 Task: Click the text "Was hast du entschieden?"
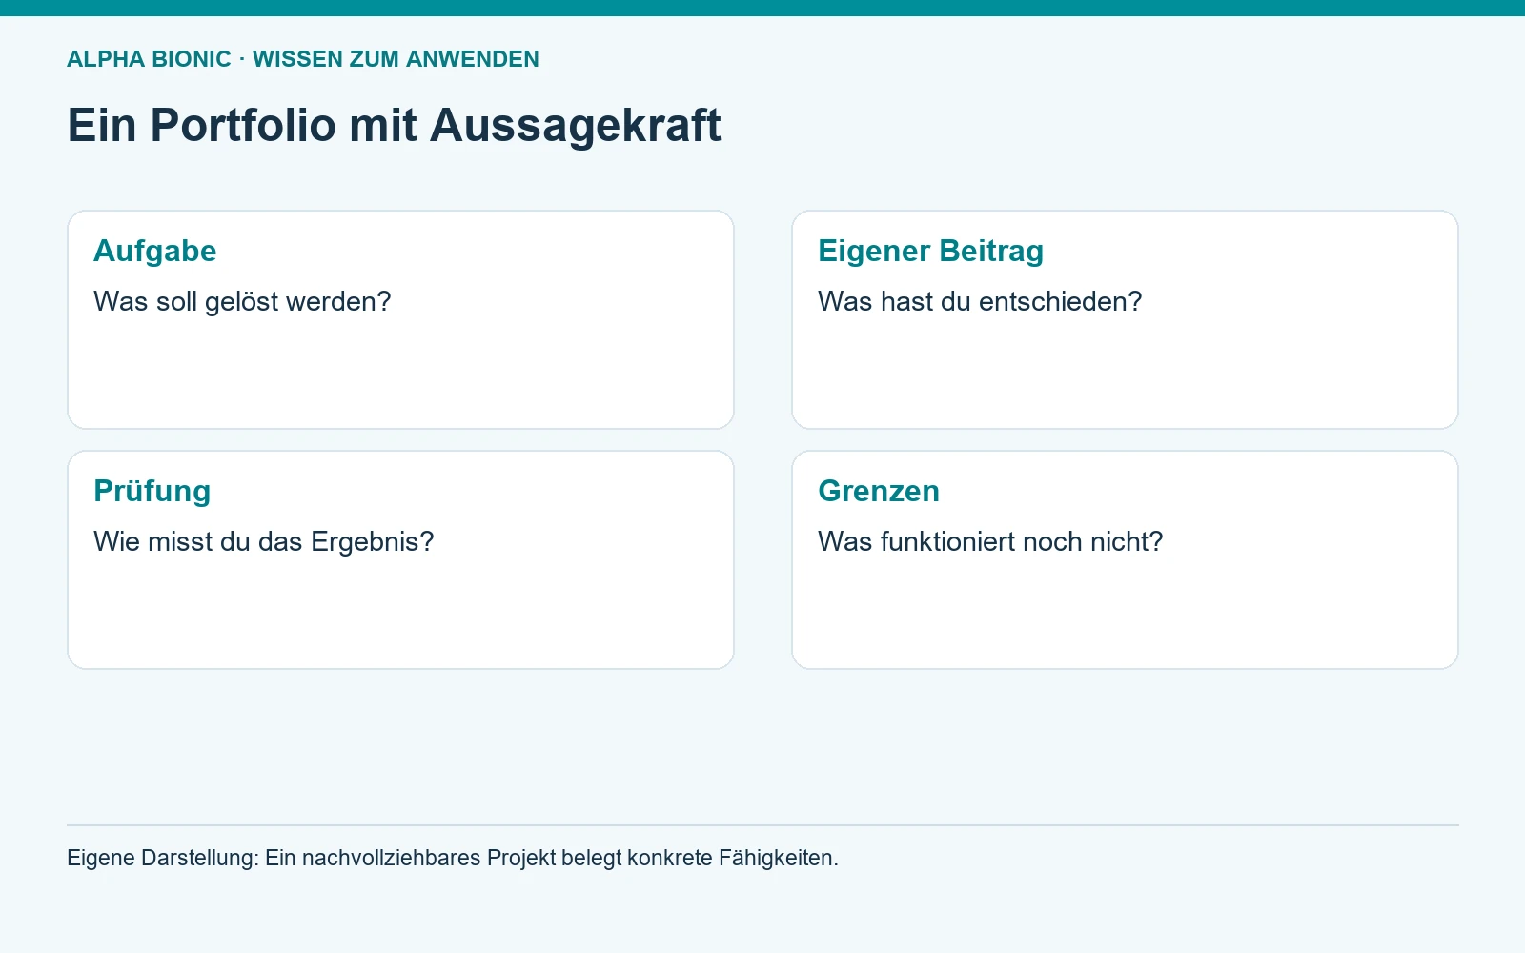(x=980, y=301)
